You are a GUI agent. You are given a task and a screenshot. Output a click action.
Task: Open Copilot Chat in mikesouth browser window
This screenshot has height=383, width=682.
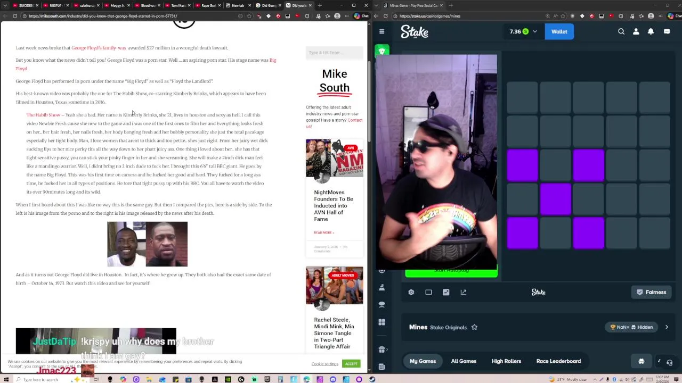point(362,16)
